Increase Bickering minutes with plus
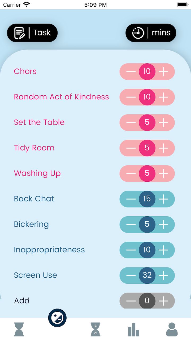This screenshot has width=191, height=341. pyautogui.click(x=163, y=225)
